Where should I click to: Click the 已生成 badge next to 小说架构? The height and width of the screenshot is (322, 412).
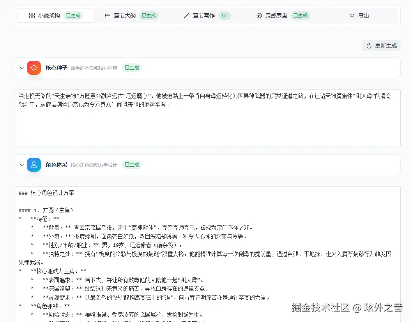[x=73, y=16]
